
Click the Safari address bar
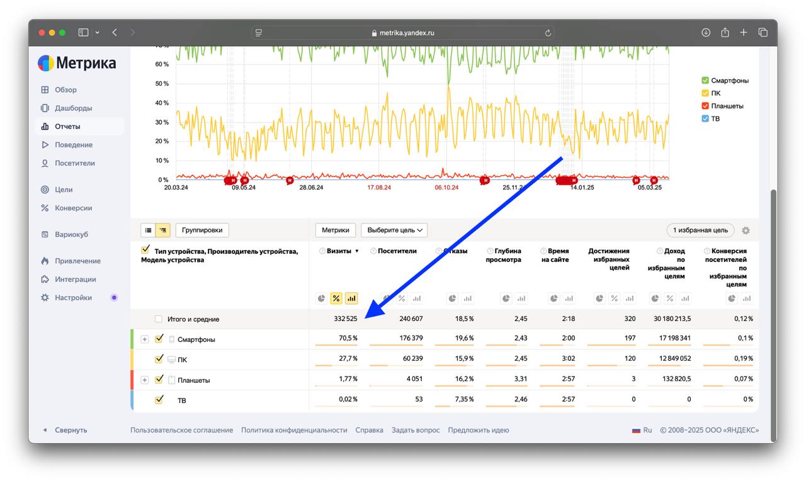(x=403, y=33)
